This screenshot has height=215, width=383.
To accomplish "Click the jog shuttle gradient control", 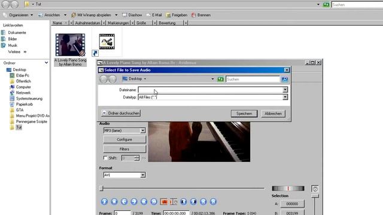I will [288, 188].
